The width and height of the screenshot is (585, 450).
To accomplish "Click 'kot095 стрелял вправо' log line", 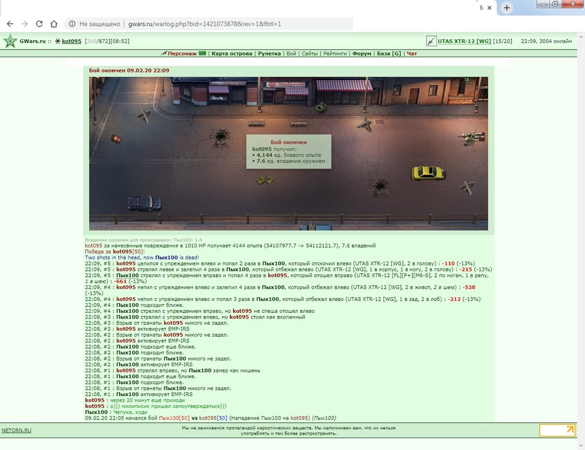I will tap(172, 371).
